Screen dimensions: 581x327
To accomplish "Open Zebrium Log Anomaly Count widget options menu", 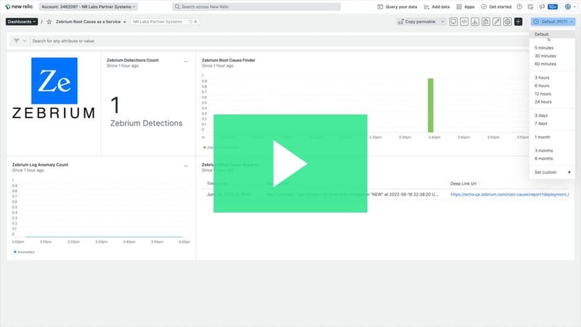I will (x=186, y=166).
